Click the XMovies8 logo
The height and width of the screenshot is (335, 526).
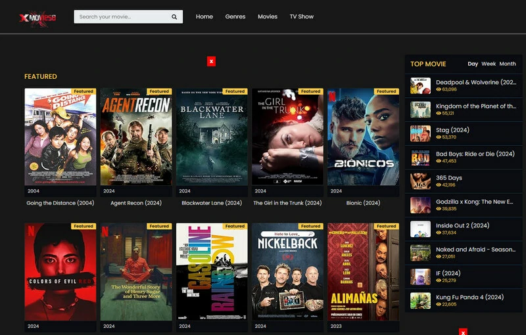click(x=37, y=18)
